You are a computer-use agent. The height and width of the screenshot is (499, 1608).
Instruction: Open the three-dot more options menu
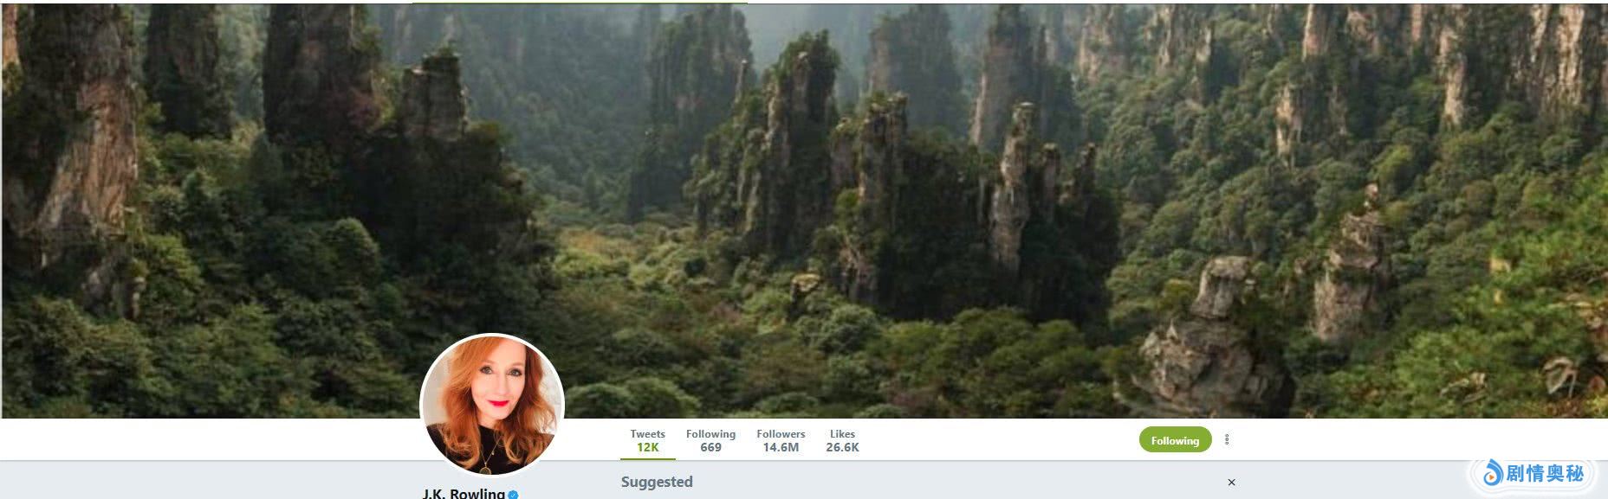pyautogui.click(x=1227, y=440)
